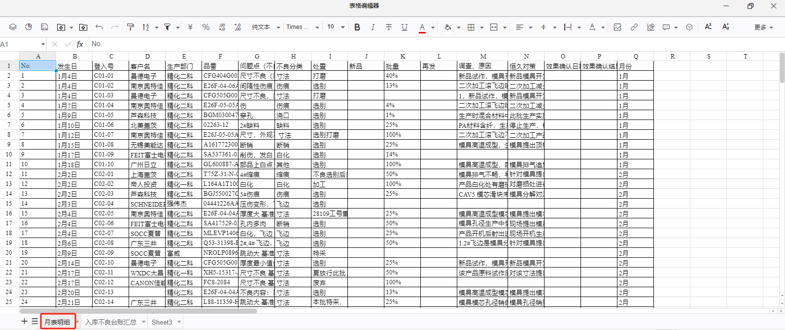Insert a hyperlink with chain icon

(634, 27)
